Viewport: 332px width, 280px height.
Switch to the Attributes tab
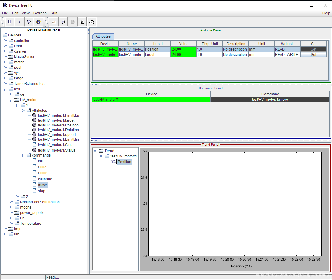tap(103, 36)
